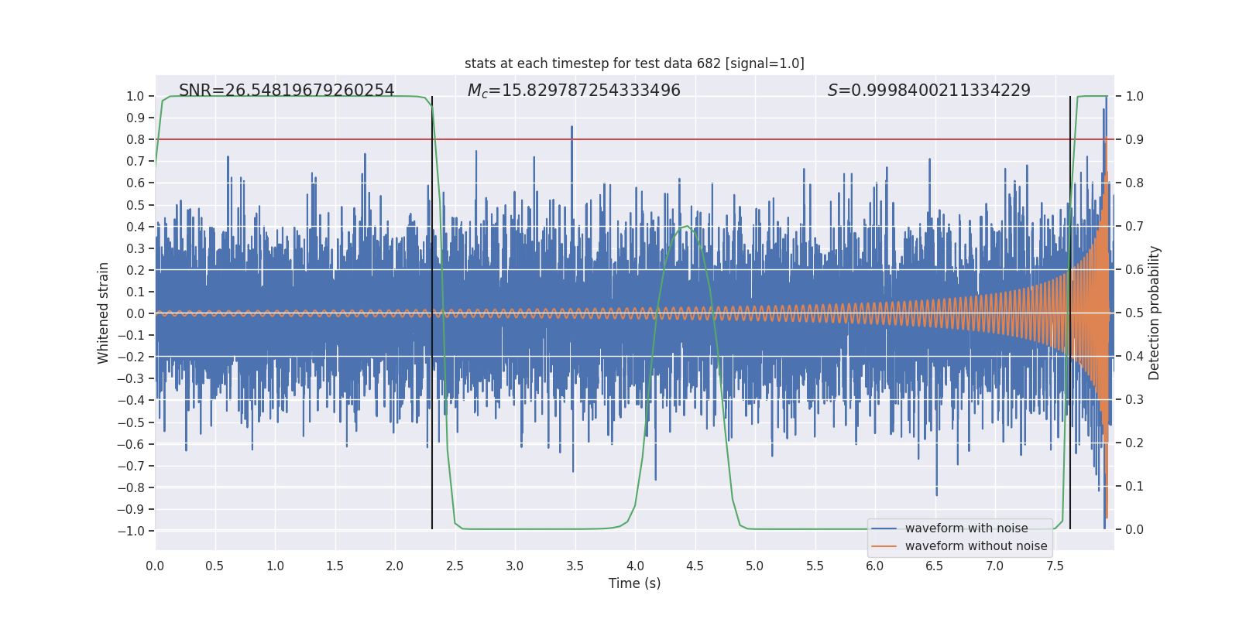1239x619 pixels.
Task: Click time axis tick label 5.0
Action: coord(755,566)
